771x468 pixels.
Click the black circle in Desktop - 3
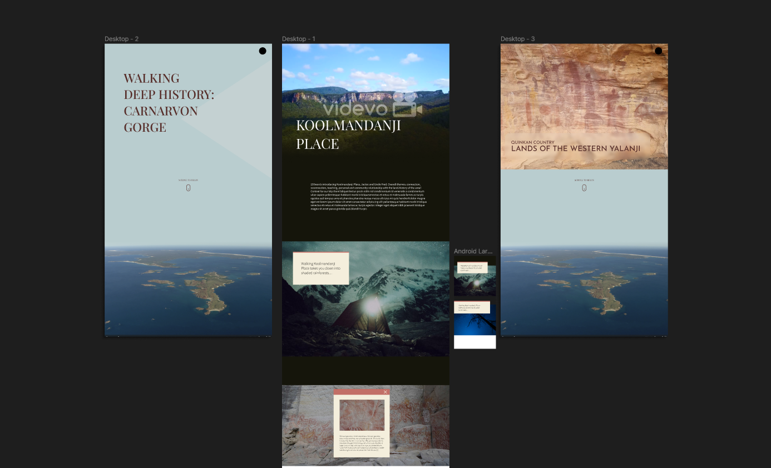pyautogui.click(x=659, y=51)
